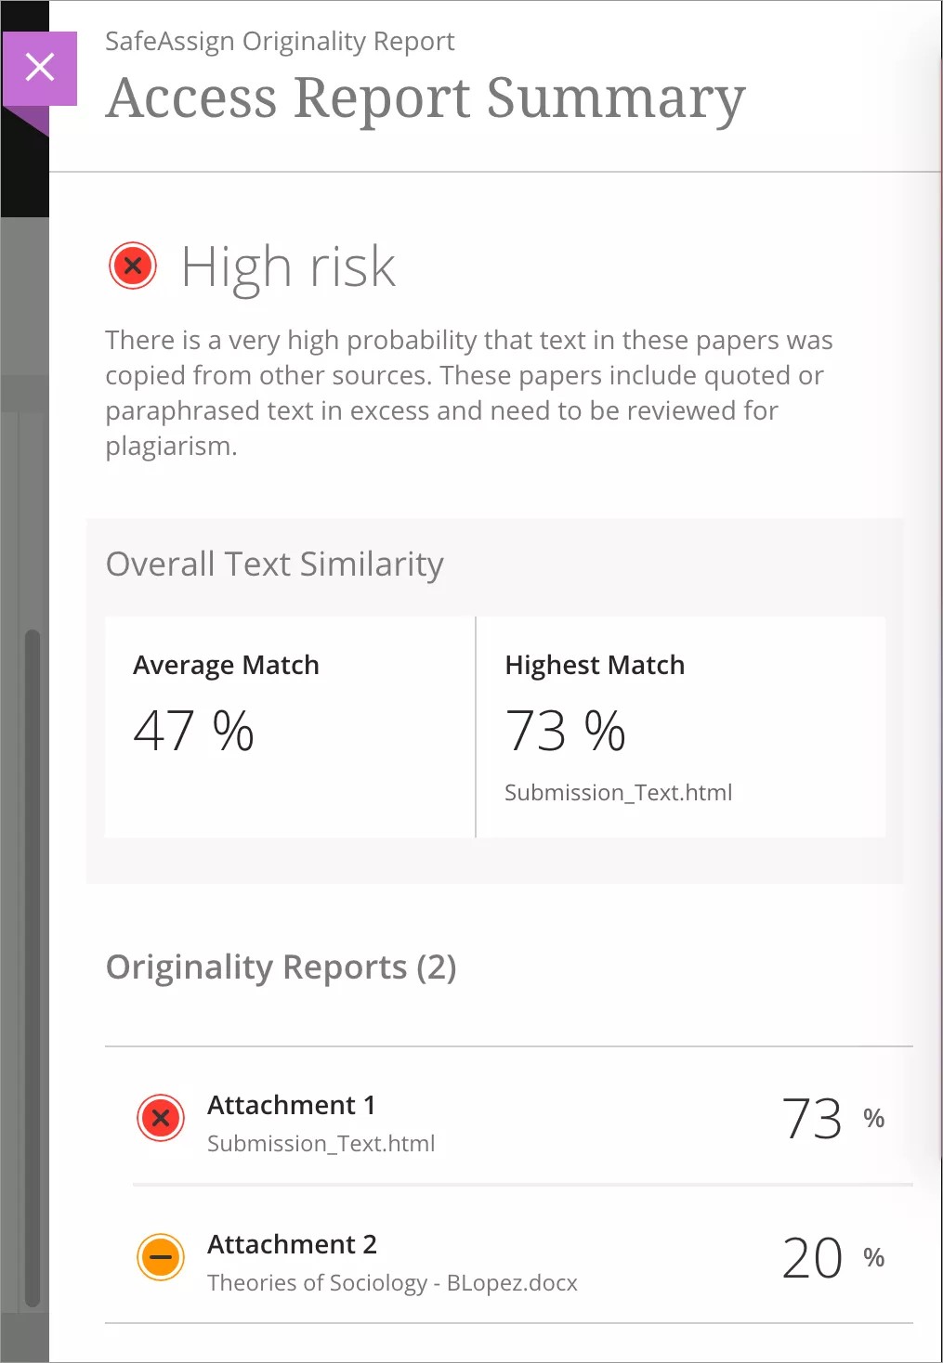Click the 73 % score for Attachment 1

coord(832,1118)
